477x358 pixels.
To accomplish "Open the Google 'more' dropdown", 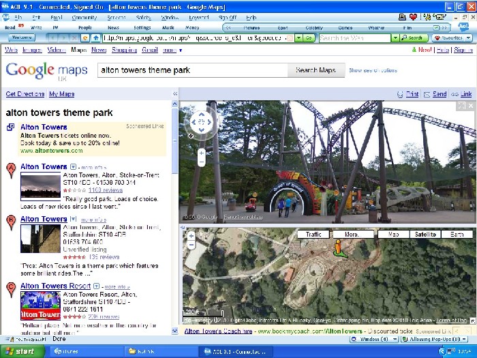I will point(172,50).
